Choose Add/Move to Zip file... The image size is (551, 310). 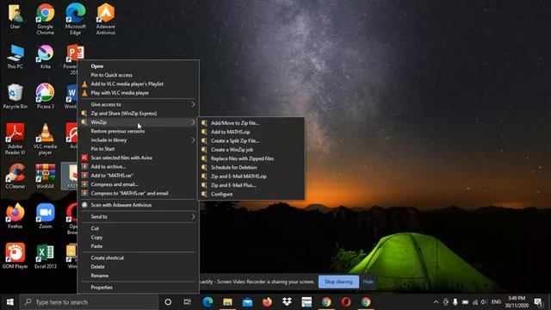click(x=251, y=123)
